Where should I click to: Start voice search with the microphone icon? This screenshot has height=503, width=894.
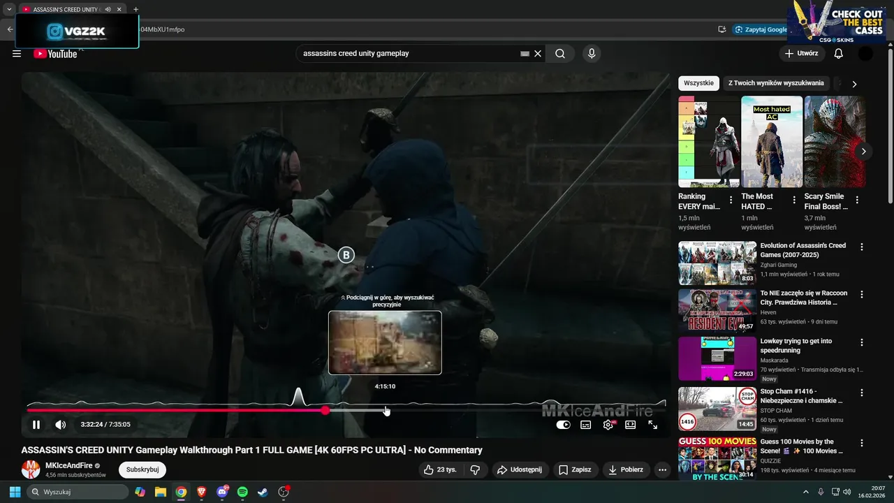tap(592, 54)
